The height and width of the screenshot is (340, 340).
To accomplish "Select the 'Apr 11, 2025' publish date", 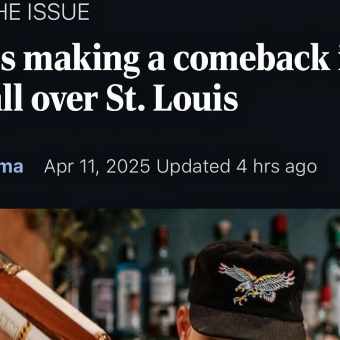I will tap(97, 167).
